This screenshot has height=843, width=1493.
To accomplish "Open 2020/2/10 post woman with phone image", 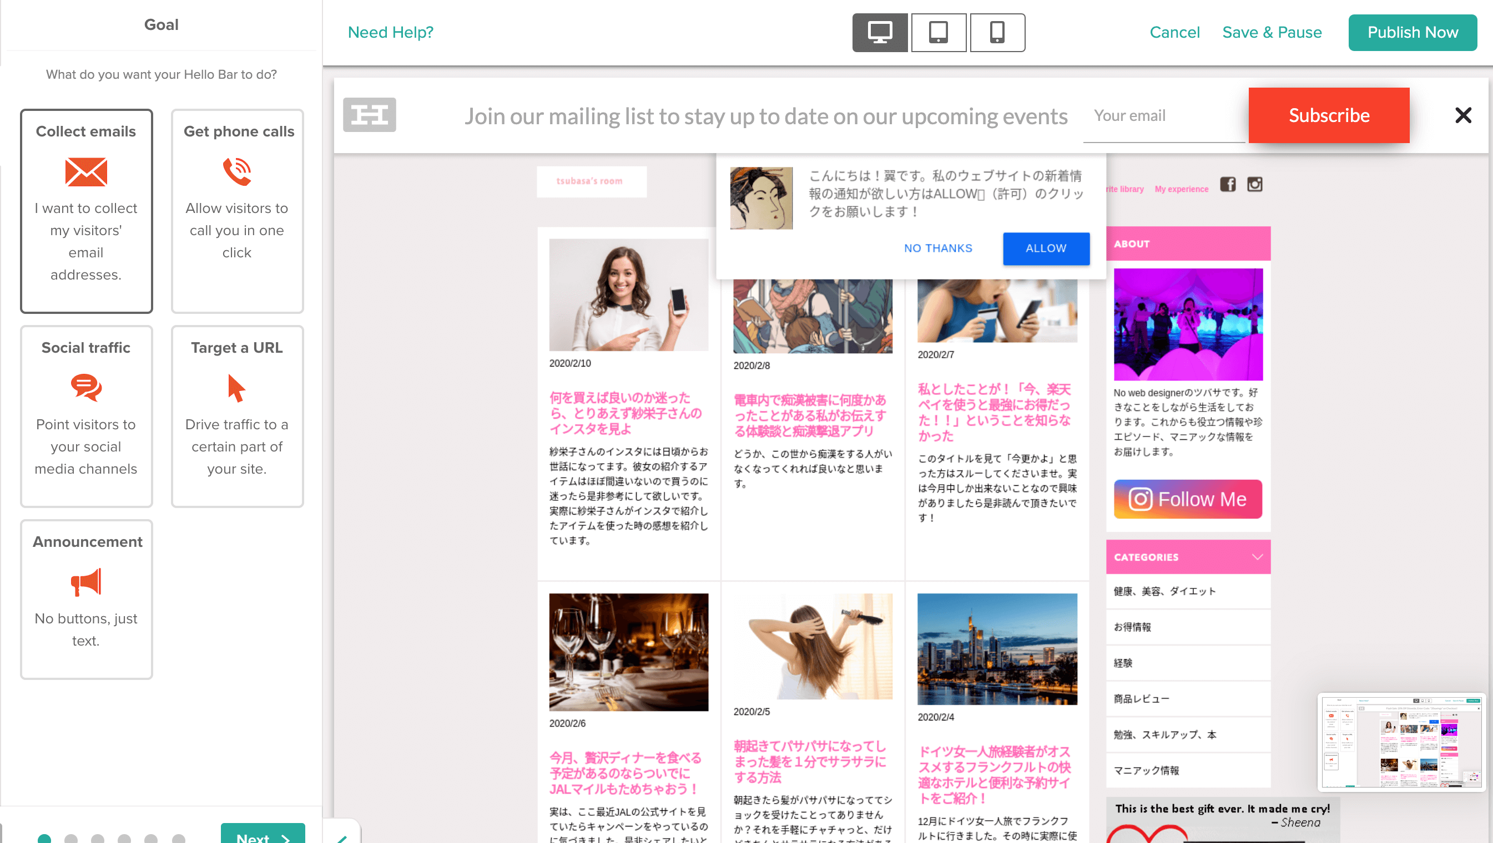I will (629, 294).
